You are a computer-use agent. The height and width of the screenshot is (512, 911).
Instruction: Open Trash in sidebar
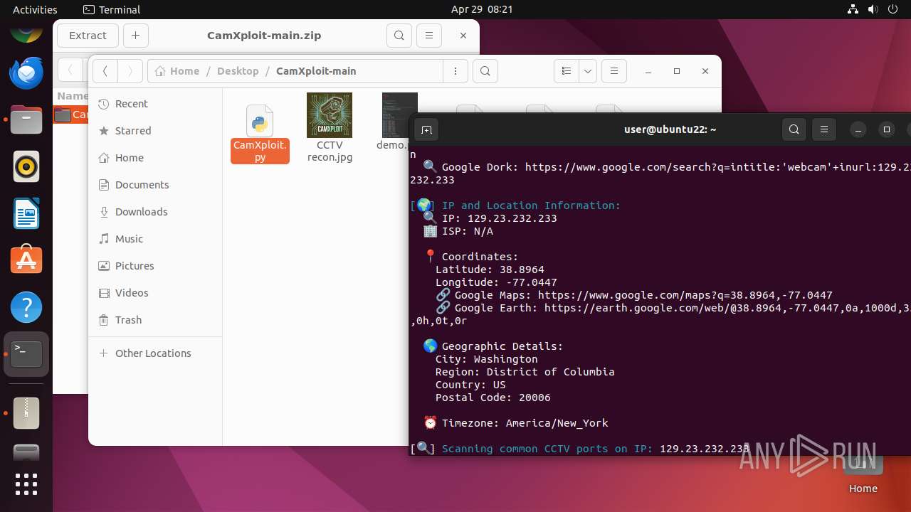click(x=155, y=320)
